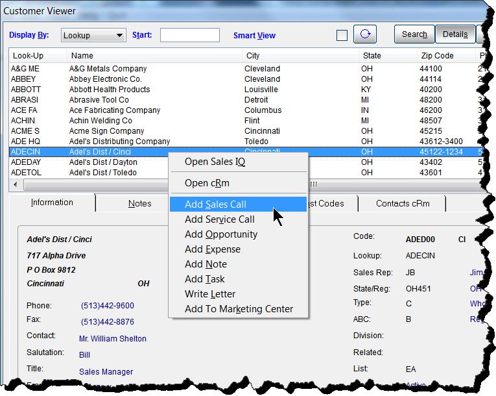Click the State/Reg value OH451
Screen dimensions: 496x396
pyautogui.click(x=418, y=289)
